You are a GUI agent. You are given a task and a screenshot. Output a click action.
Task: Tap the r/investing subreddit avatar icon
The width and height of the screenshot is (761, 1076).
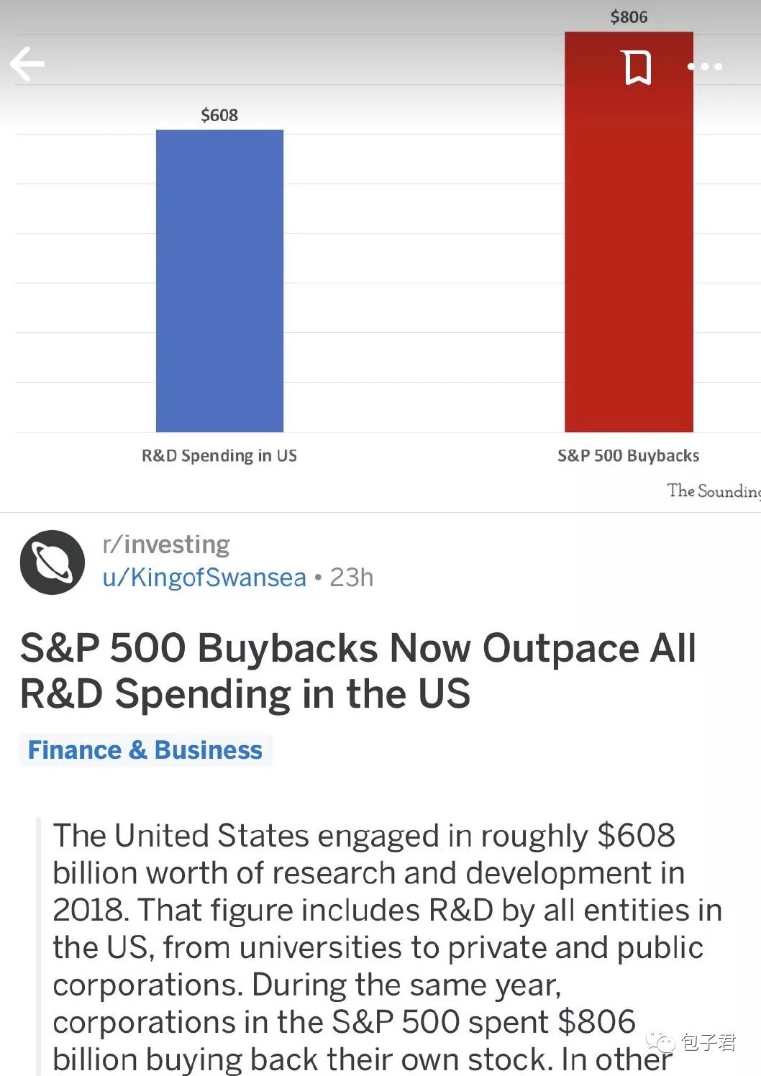pyautogui.click(x=53, y=562)
